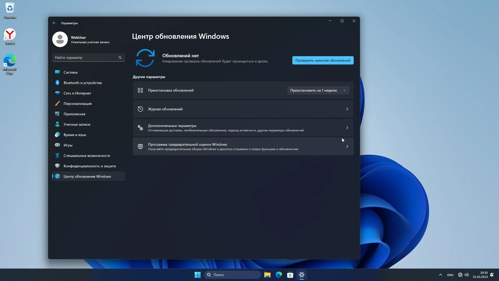Open Windows Start menu
The height and width of the screenshot is (281, 499).
(x=198, y=275)
